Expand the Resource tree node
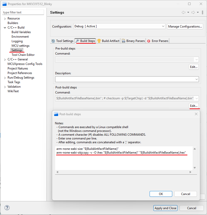The image size is (207, 215). (5, 18)
